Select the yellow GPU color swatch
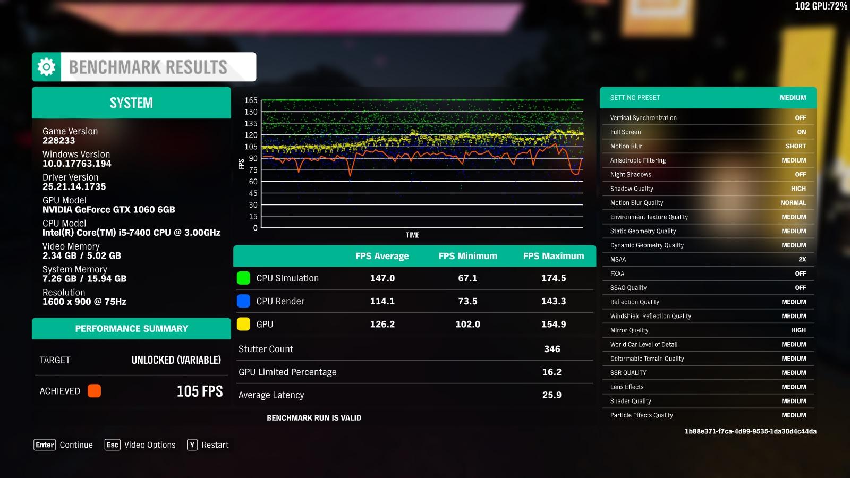Screen dimensions: 850x478 click(243, 324)
